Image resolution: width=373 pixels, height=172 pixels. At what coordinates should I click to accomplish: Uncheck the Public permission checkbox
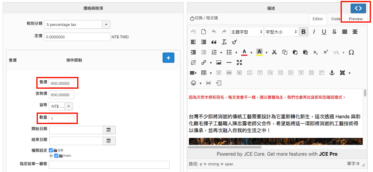[x=56, y=156]
